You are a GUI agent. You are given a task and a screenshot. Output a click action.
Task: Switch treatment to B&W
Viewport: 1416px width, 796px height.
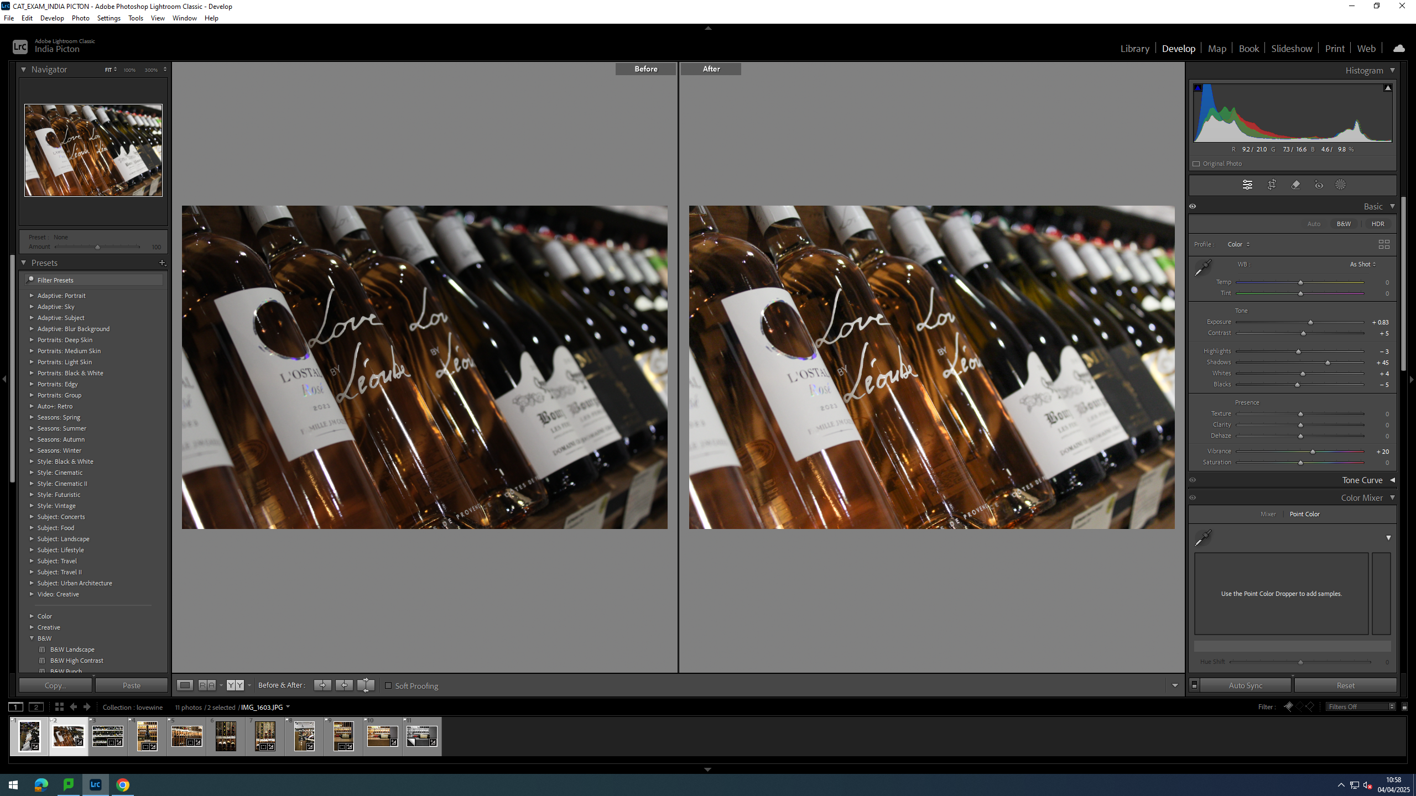pyautogui.click(x=1344, y=224)
